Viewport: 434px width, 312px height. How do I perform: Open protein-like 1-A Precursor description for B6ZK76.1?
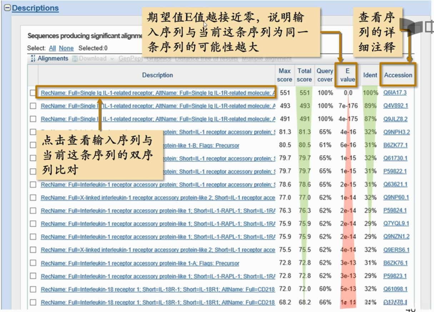(x=140, y=263)
